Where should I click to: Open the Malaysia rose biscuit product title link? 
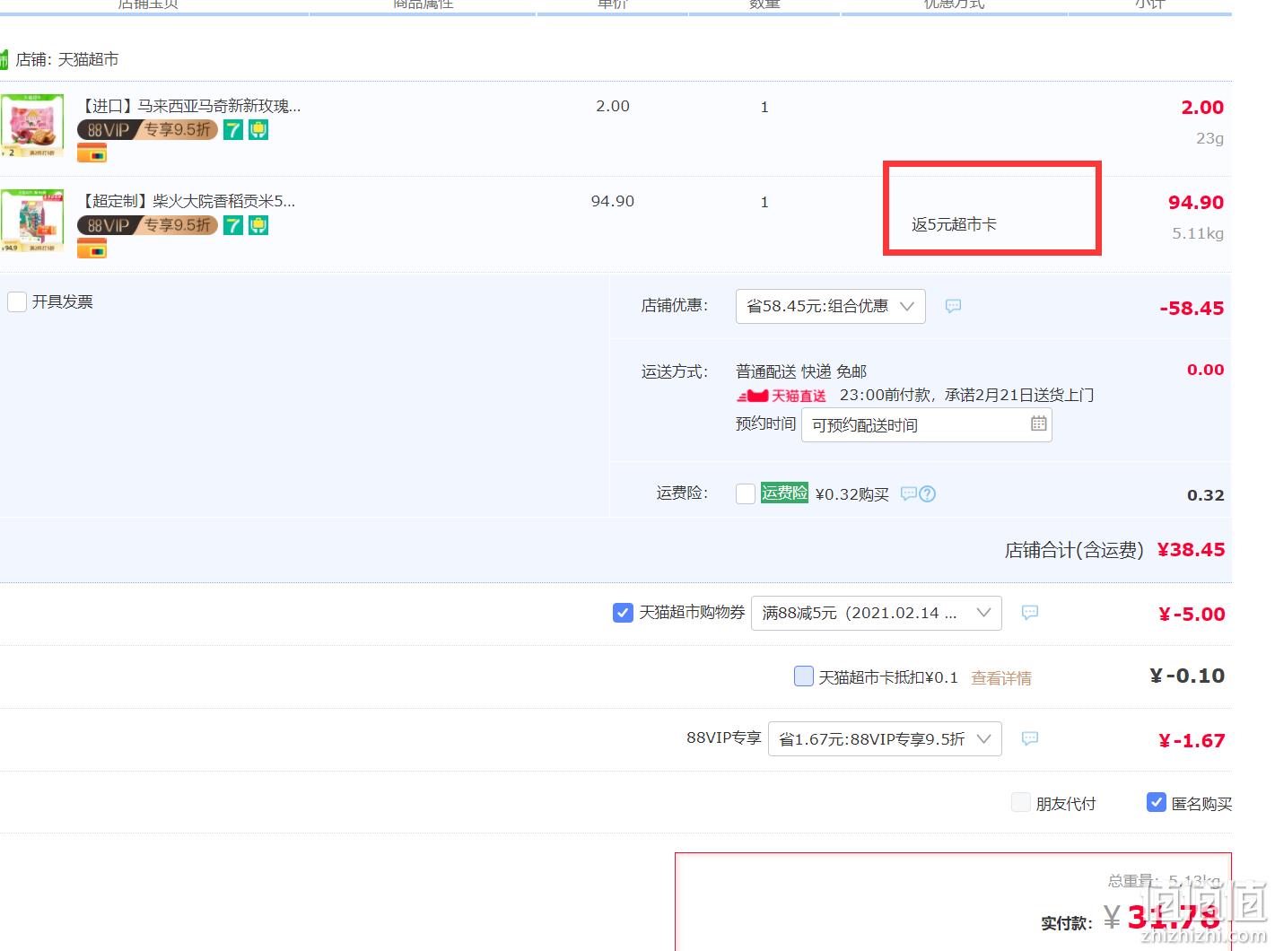tap(191, 106)
